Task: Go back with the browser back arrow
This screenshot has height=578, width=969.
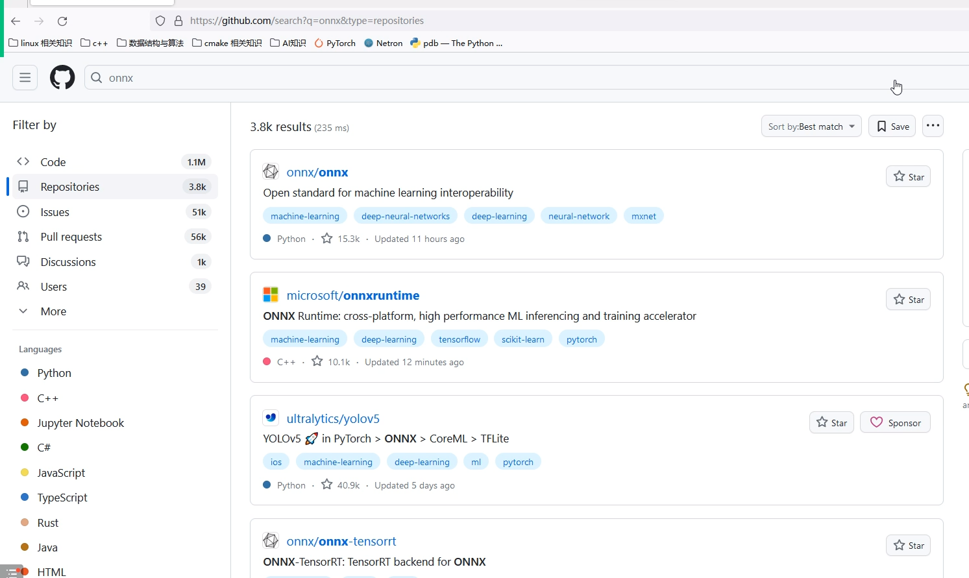Action: [x=16, y=21]
